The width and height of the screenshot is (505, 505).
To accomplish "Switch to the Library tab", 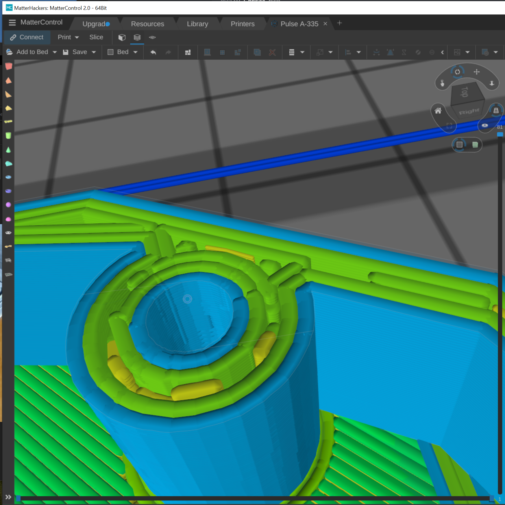I will click(x=197, y=24).
